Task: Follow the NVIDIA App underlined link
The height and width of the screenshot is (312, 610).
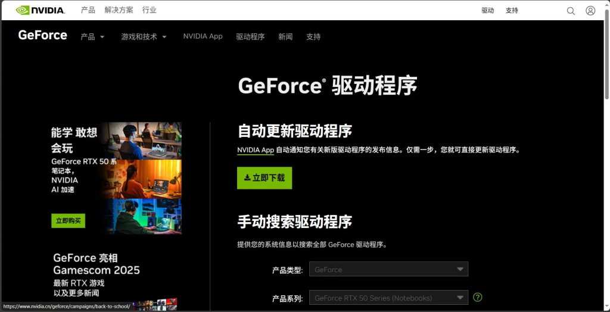Action: coord(256,150)
